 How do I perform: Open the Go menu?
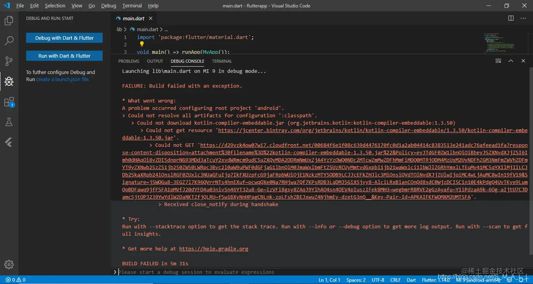92,5
